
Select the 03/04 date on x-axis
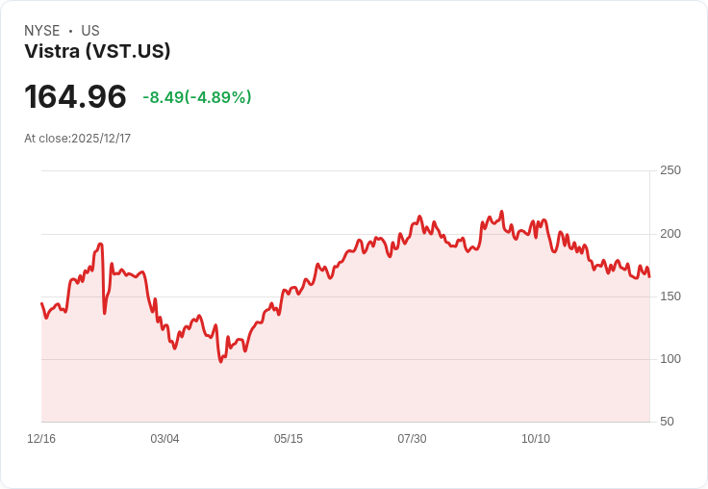pyautogui.click(x=164, y=439)
